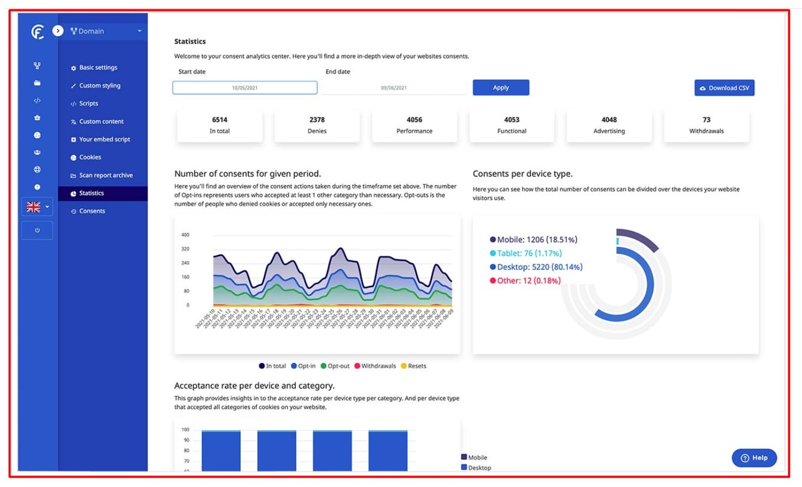802x487 pixels.
Task: Click the folder icon in the narrow rail
Action: pos(37,83)
